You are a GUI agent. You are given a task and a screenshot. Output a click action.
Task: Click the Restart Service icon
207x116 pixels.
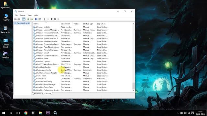coord(59,19)
